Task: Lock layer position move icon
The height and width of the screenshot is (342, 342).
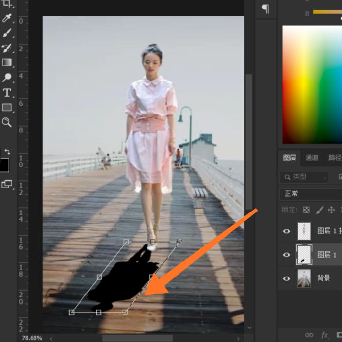Action: click(331, 210)
